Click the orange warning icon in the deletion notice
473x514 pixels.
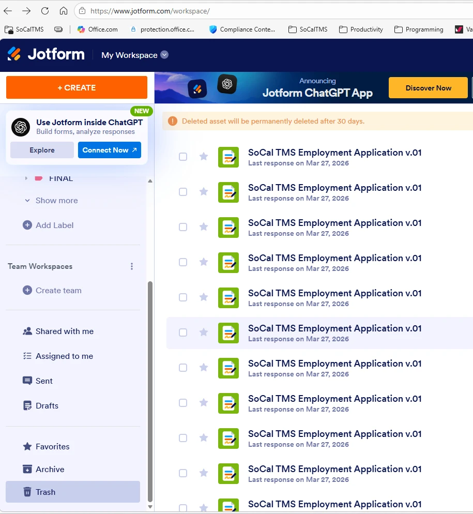(173, 121)
